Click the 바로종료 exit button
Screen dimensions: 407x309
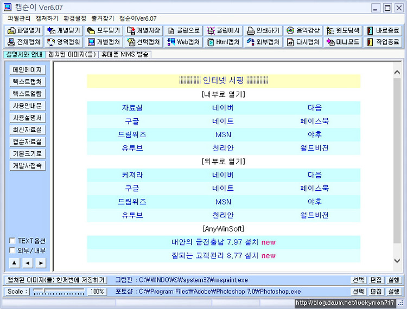pyautogui.click(x=383, y=30)
